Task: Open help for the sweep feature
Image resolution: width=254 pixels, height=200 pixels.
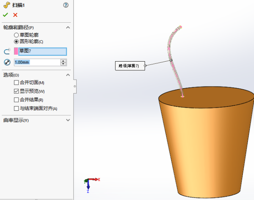Action: [x=66, y=5]
